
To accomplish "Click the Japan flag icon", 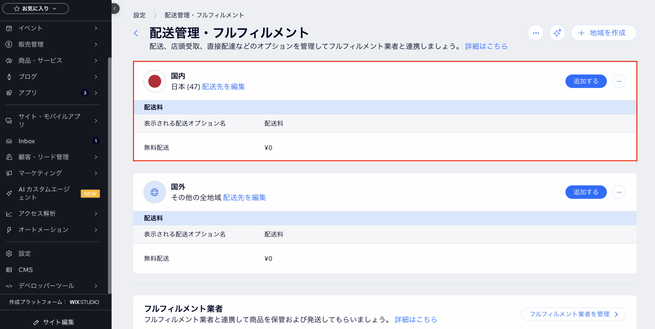I will (155, 81).
